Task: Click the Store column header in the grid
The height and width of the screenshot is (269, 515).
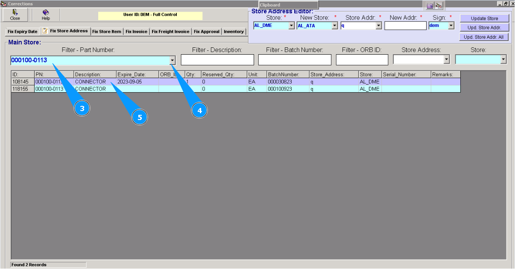Action: (x=370, y=74)
